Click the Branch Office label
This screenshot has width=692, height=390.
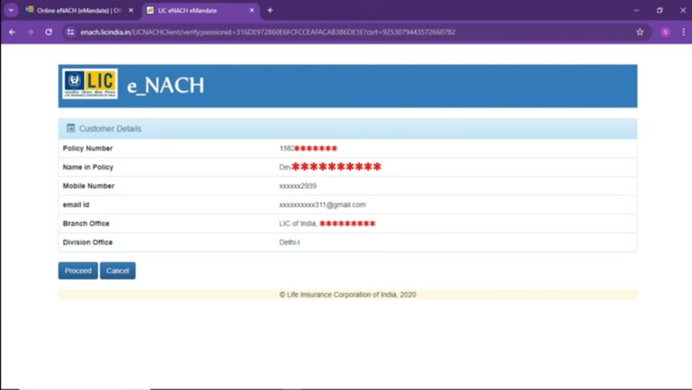[x=86, y=224]
